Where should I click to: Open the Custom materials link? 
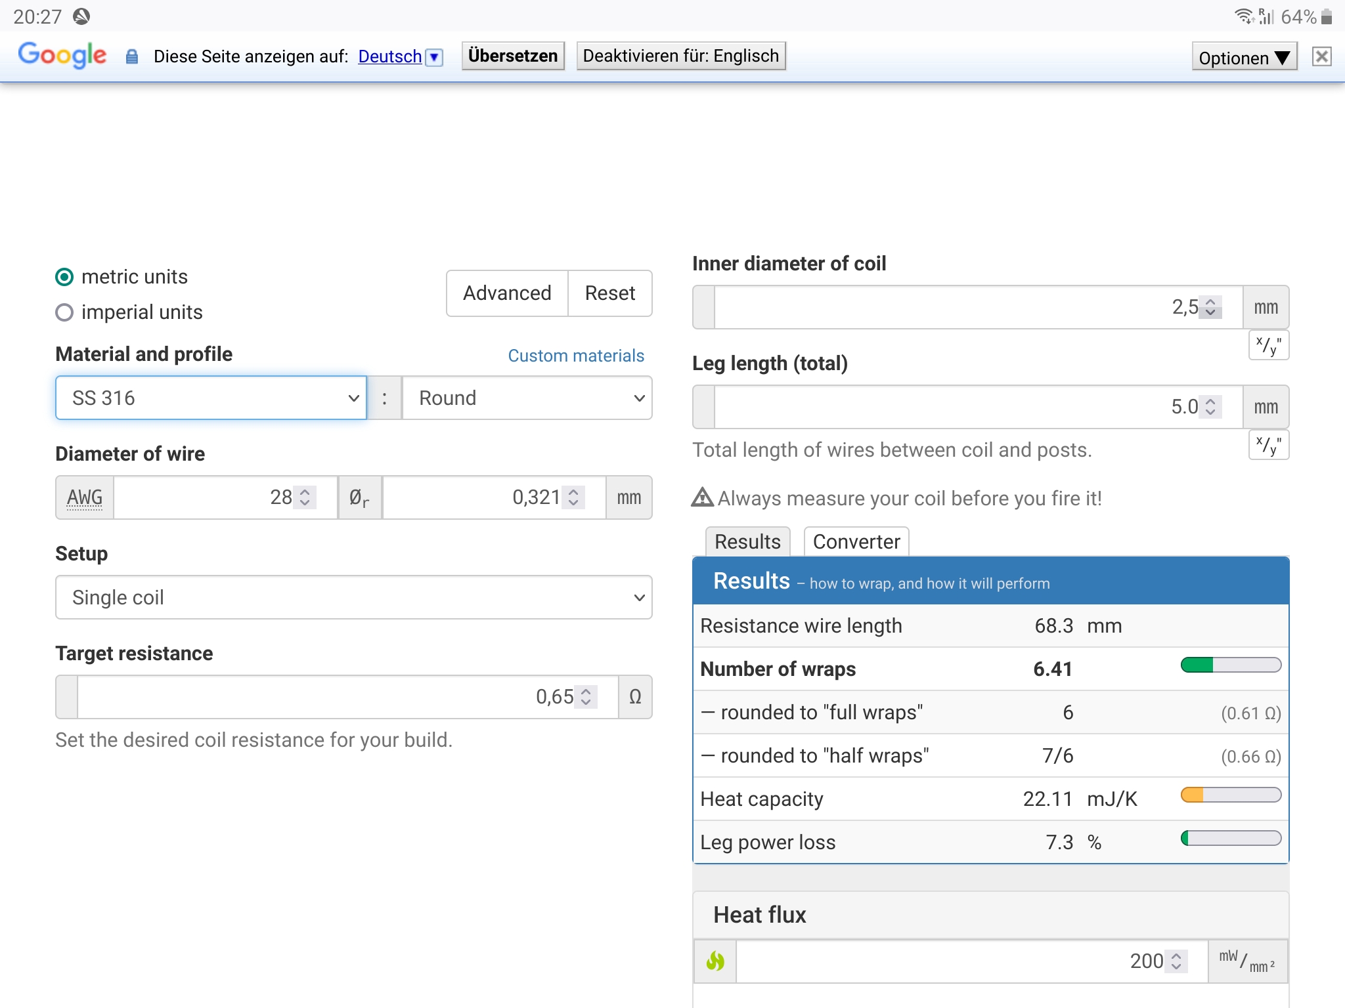576,356
